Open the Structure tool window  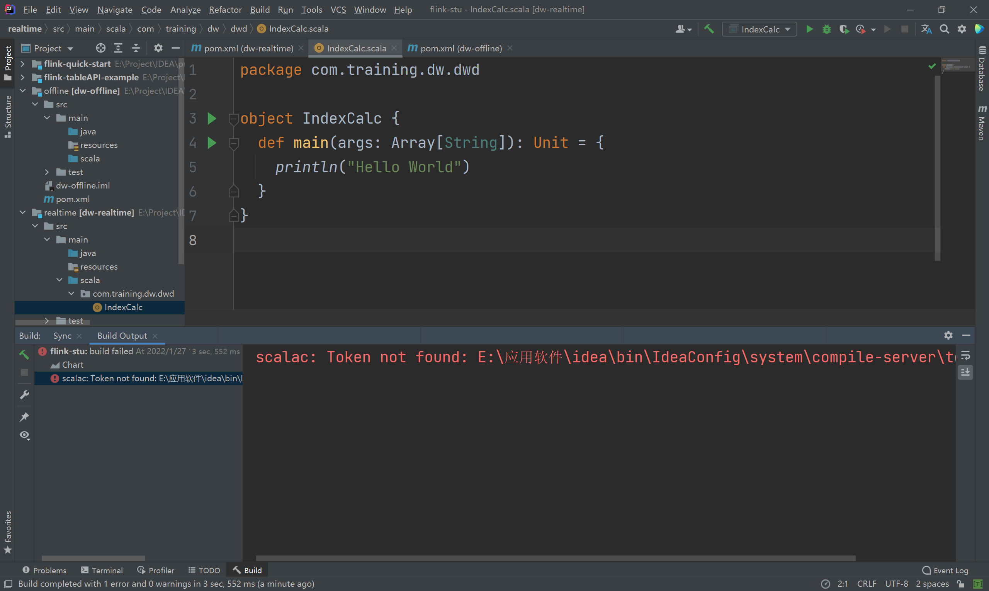[8, 116]
